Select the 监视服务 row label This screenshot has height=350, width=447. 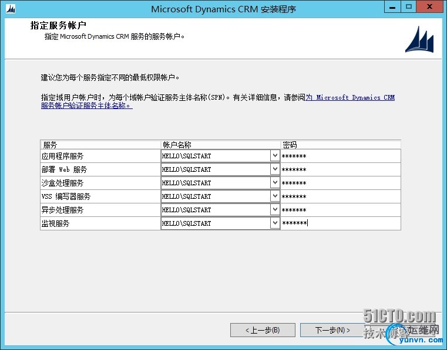[x=55, y=223]
